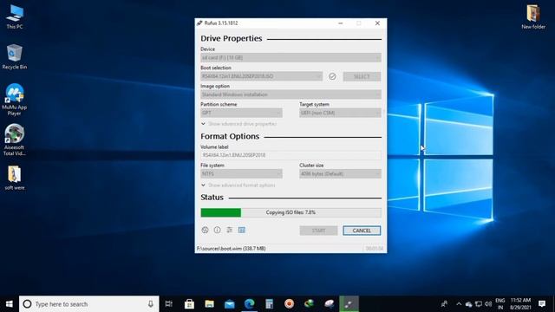555x312 pixels.
Task: Click the Volume label field
Action: [291, 155]
